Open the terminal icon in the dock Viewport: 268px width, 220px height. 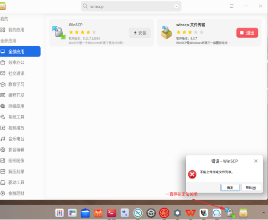(x=111, y=213)
